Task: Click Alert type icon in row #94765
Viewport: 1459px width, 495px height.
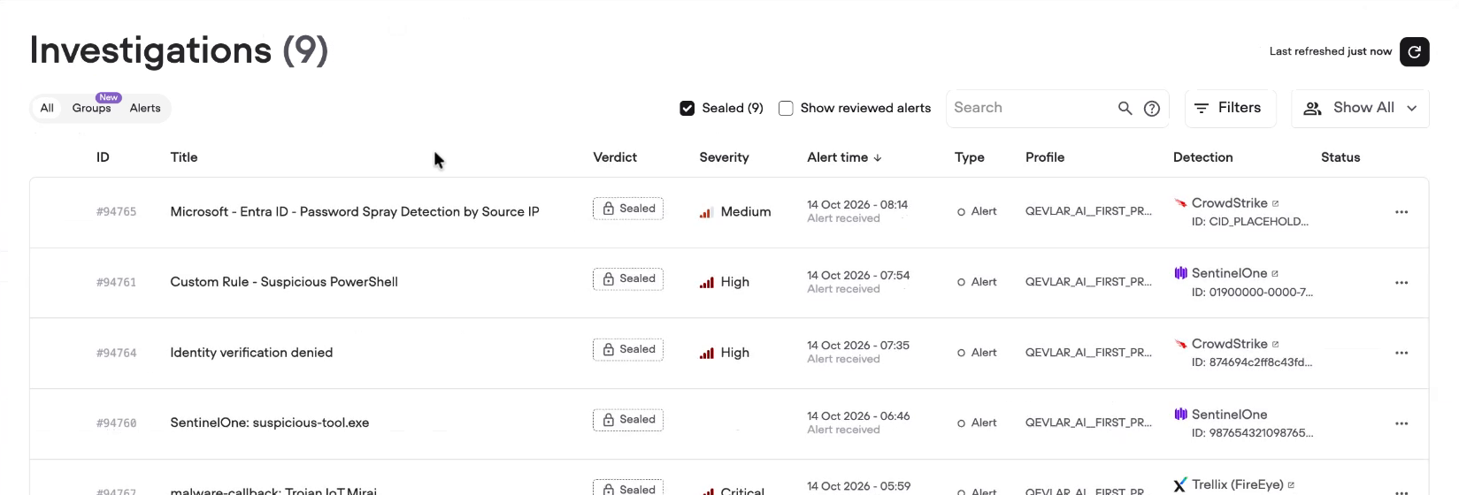Action: click(961, 212)
